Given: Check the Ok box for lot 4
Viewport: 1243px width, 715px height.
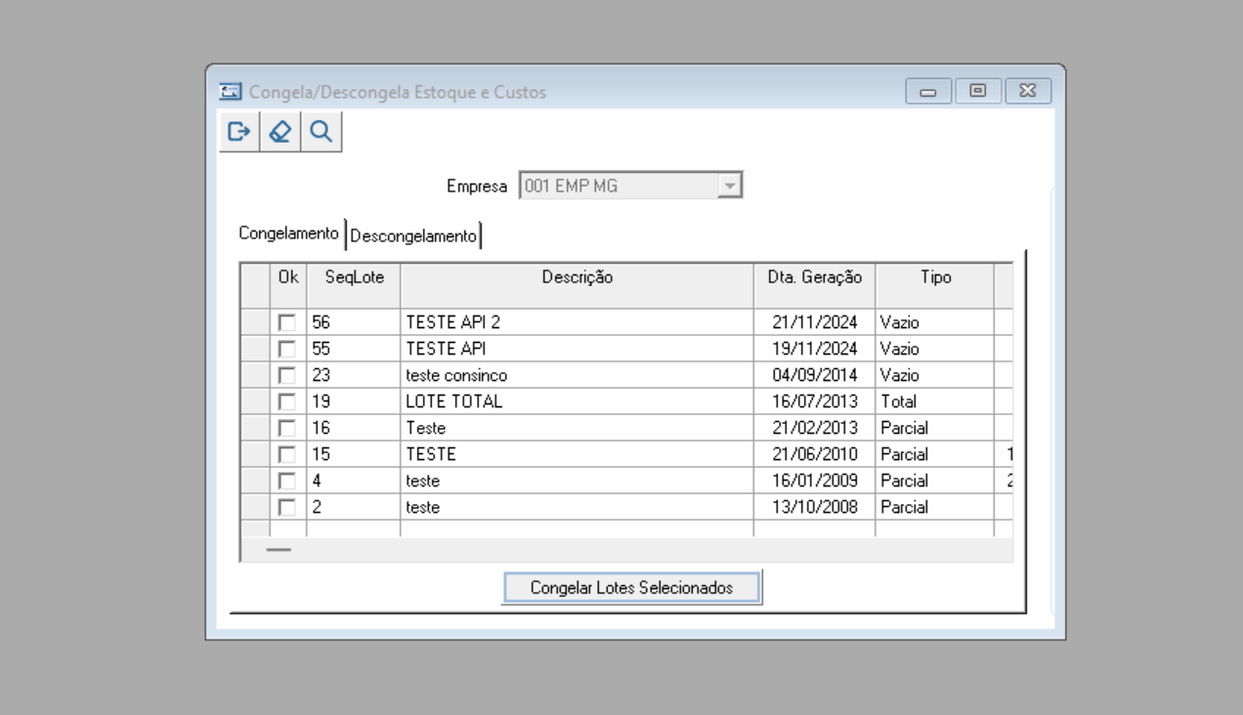Looking at the screenshot, I should coord(286,481).
